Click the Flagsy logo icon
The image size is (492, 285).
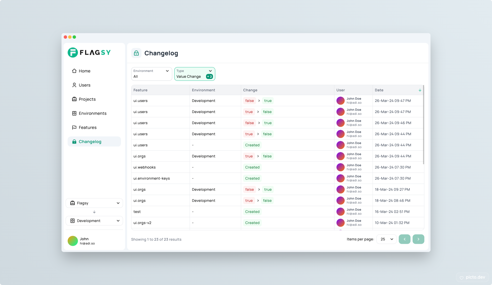73,53
